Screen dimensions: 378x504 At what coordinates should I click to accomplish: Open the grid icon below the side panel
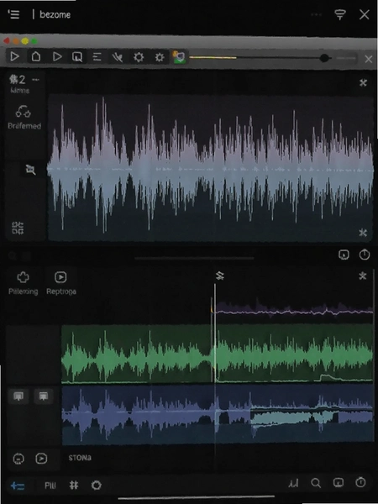click(x=18, y=228)
